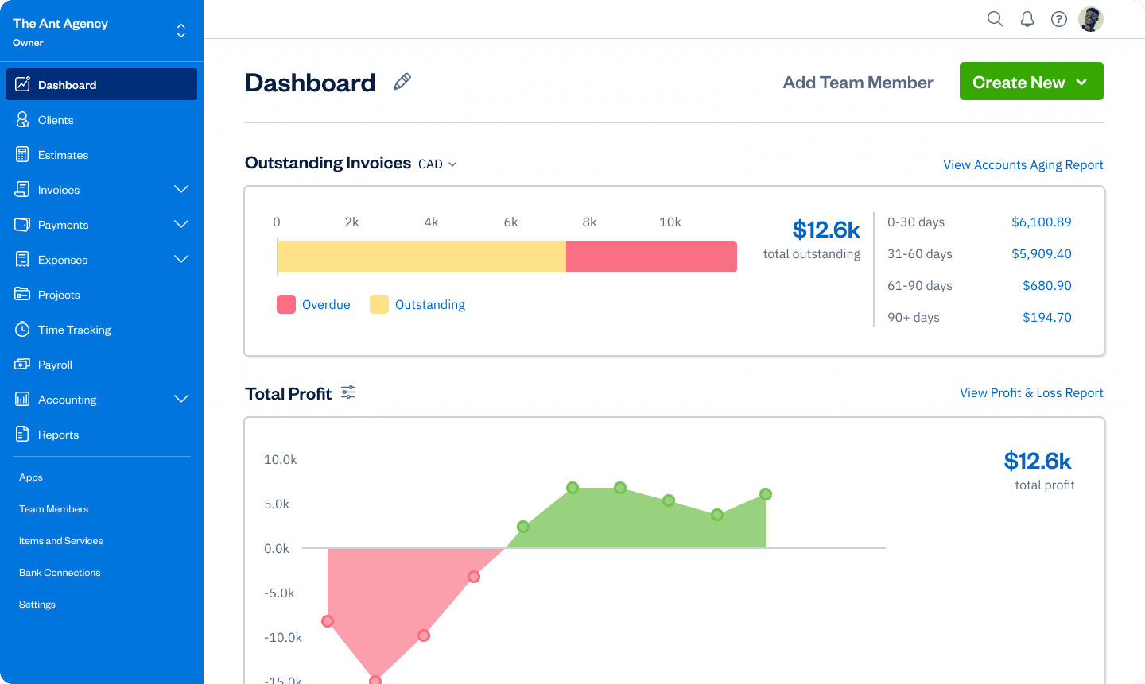Click the help question mark icon
Screen dimensions: 1145x684
(x=1059, y=19)
